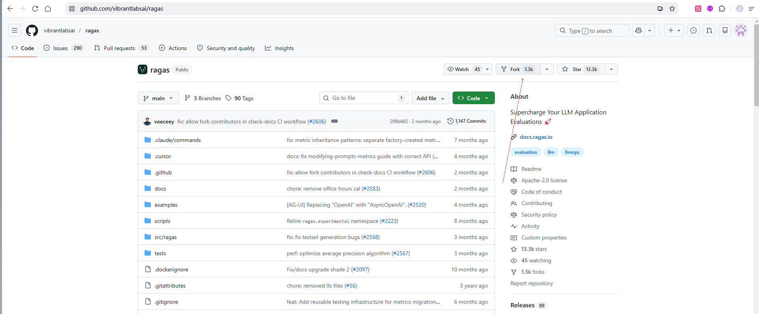Open the Add file dropdown
Image resolution: width=759 pixels, height=314 pixels.
coord(430,98)
